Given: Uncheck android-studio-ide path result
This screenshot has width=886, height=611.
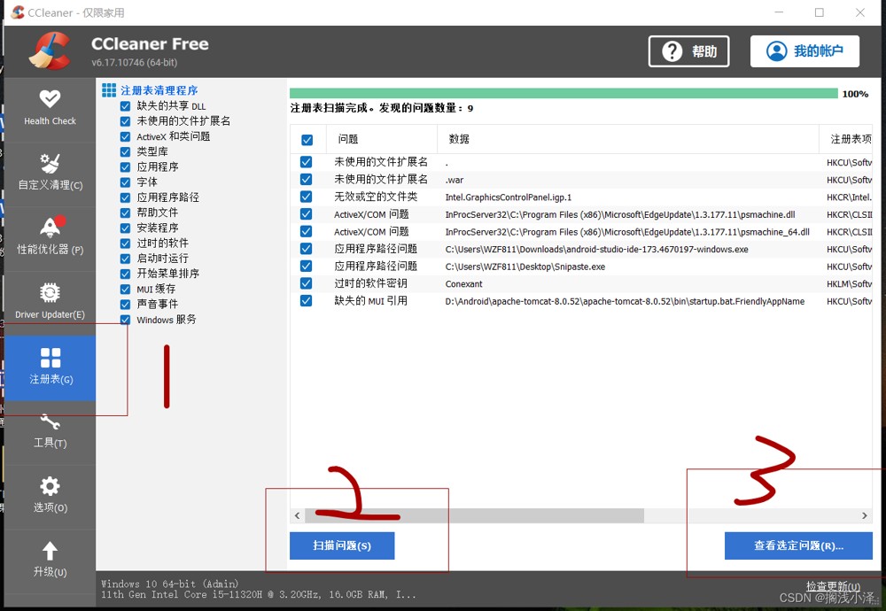Looking at the screenshot, I should click(307, 249).
